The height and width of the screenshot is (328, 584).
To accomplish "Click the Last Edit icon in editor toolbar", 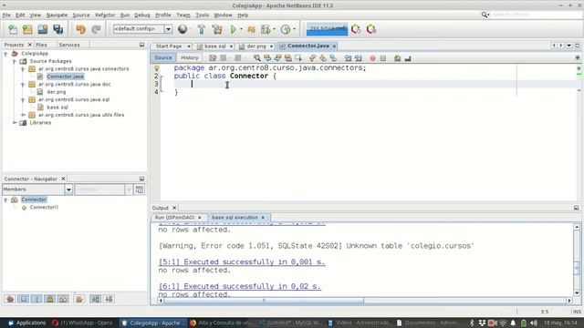I will coord(213,58).
